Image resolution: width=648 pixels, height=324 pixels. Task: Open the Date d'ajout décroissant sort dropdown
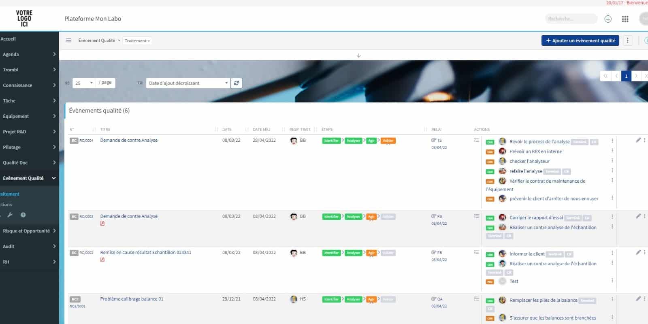[x=188, y=83]
